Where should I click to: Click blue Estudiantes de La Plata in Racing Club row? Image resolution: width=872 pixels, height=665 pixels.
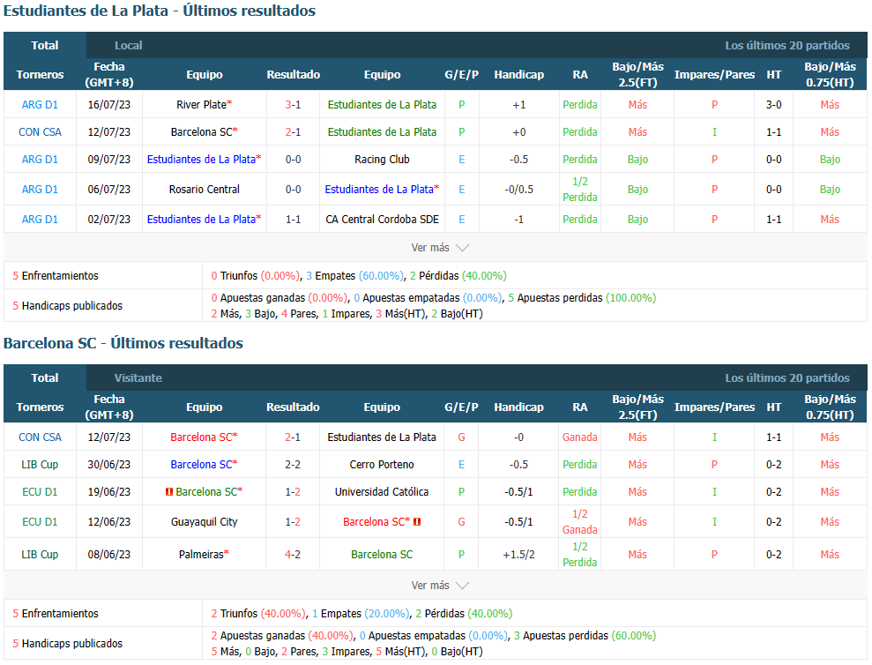(201, 159)
